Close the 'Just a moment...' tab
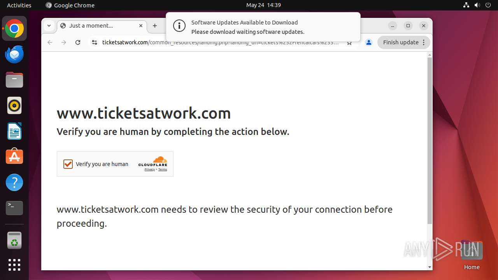 (x=141, y=26)
